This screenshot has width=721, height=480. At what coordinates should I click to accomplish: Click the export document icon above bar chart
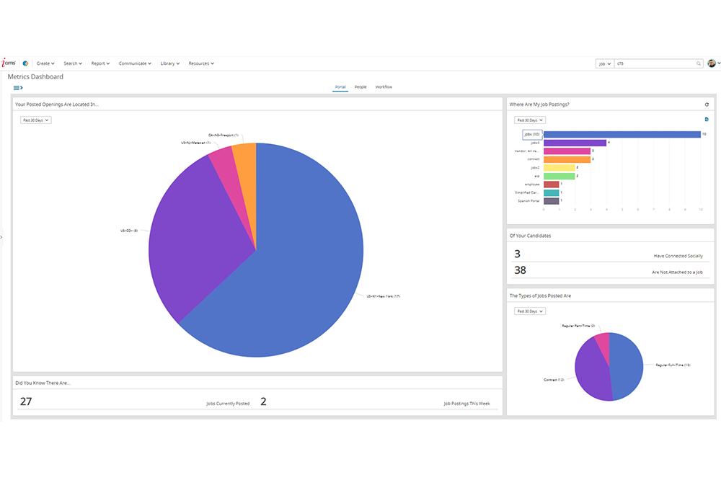[x=707, y=120]
